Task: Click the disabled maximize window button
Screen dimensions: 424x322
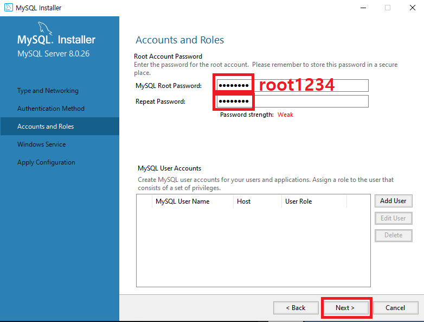Action: coord(388,8)
